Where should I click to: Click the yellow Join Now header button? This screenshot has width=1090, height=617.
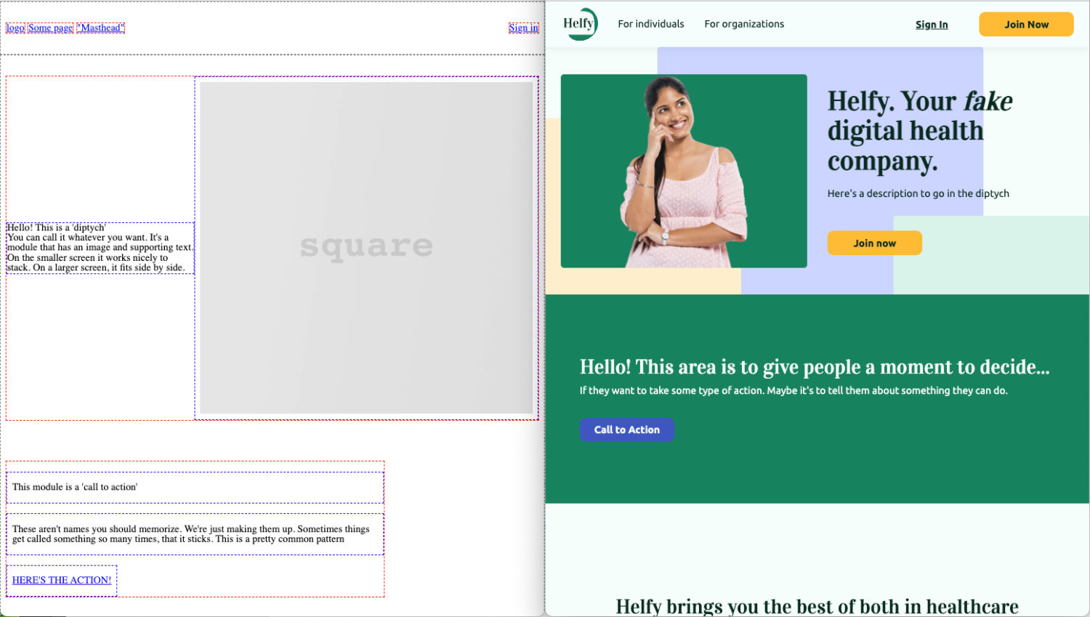click(x=1026, y=24)
